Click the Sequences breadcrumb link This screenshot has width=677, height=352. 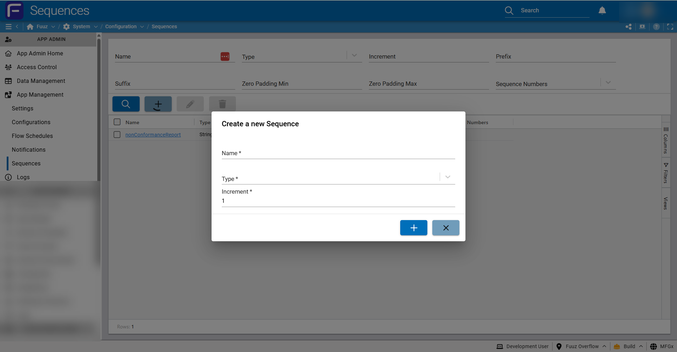click(164, 27)
